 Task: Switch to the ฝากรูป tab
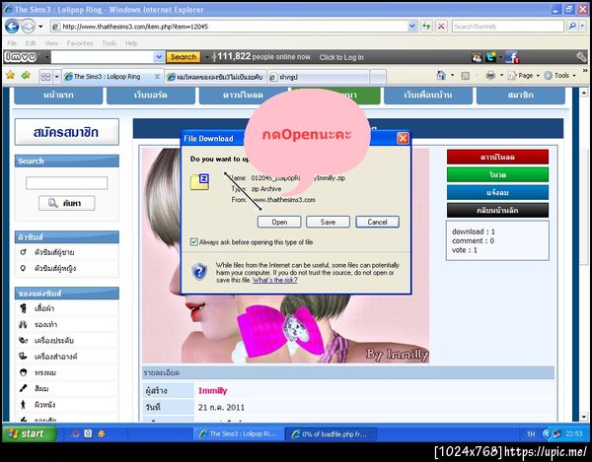point(318,77)
